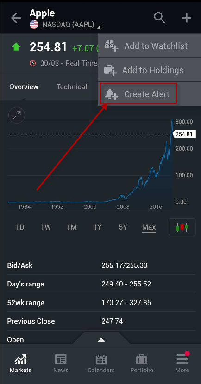Open the search magnifier icon
This screenshot has width=201, height=384.
(160, 18)
